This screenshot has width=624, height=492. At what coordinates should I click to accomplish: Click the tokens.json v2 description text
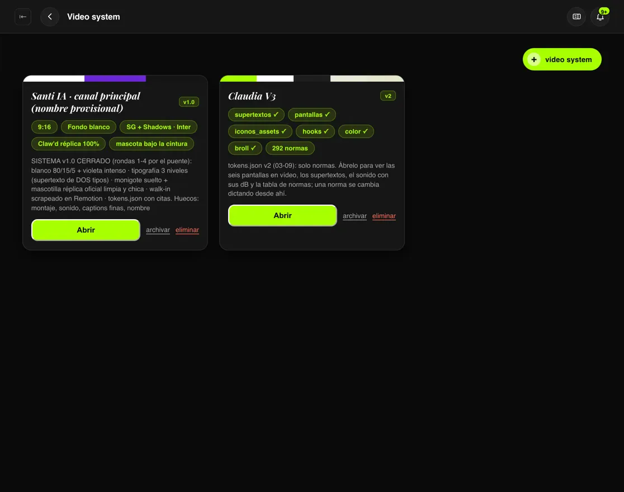click(311, 179)
